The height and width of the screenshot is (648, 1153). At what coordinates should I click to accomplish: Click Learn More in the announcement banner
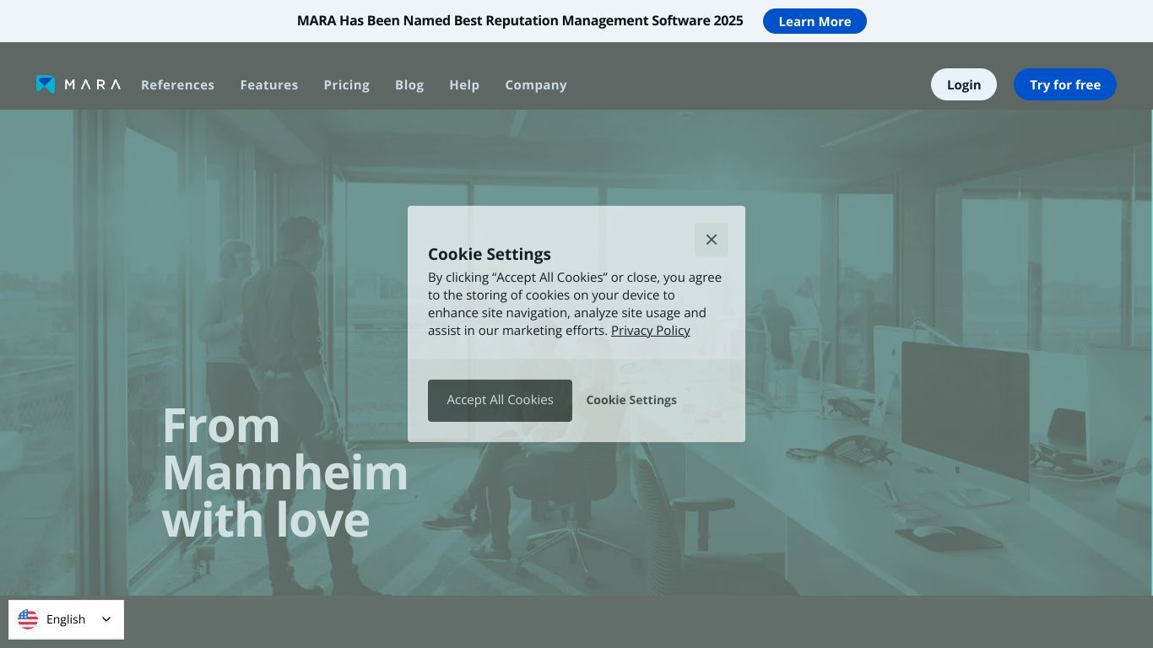815,21
